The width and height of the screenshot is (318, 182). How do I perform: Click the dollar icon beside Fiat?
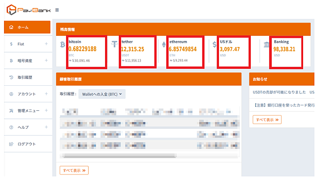coord(11,44)
